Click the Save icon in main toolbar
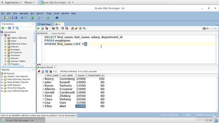The height and width of the screenshot is (123, 219). (11, 18)
